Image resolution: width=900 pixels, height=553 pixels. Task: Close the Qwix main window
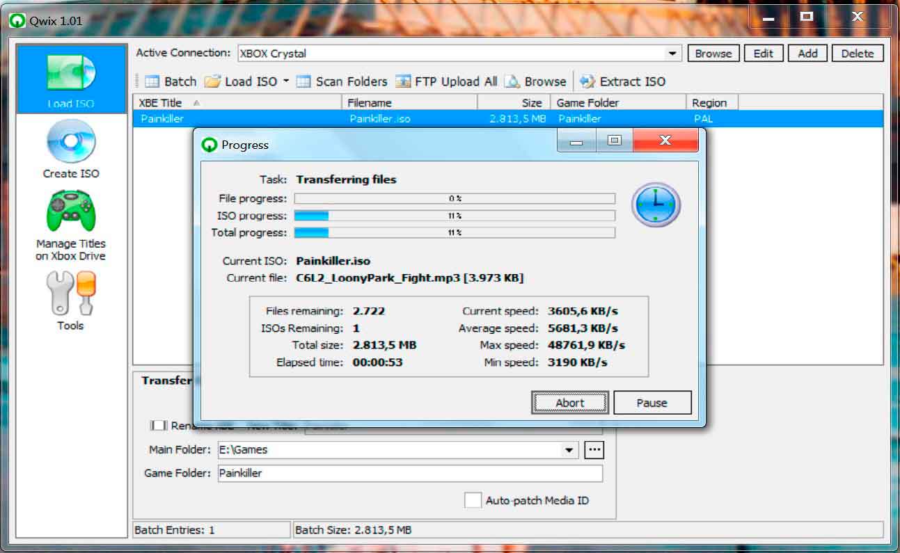click(858, 17)
